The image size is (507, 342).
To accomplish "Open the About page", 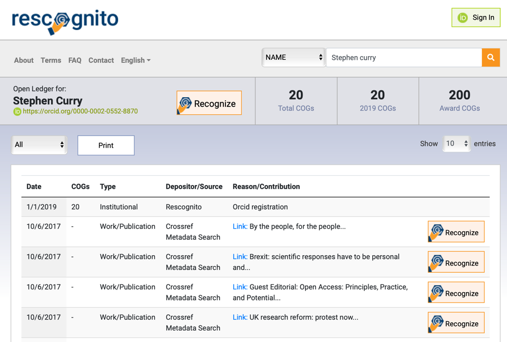I will pyautogui.click(x=23, y=60).
